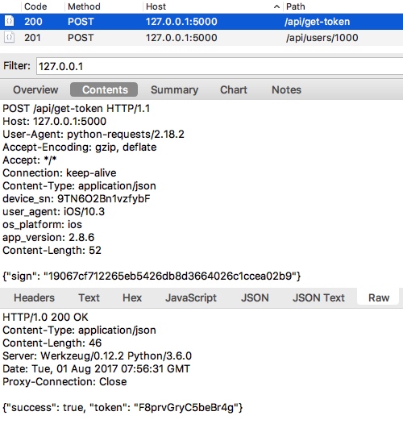This screenshot has height=424, width=403.
Task: Click the JSON file icon of the 200 row
Action: (9, 21)
